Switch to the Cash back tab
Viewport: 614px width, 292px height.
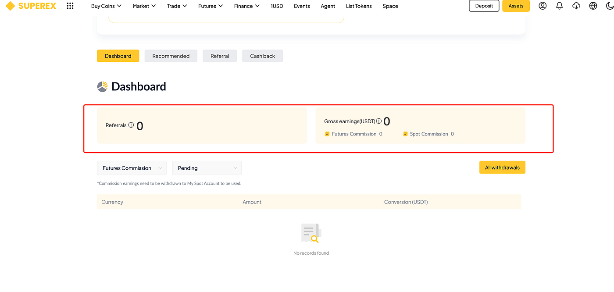pyautogui.click(x=263, y=56)
